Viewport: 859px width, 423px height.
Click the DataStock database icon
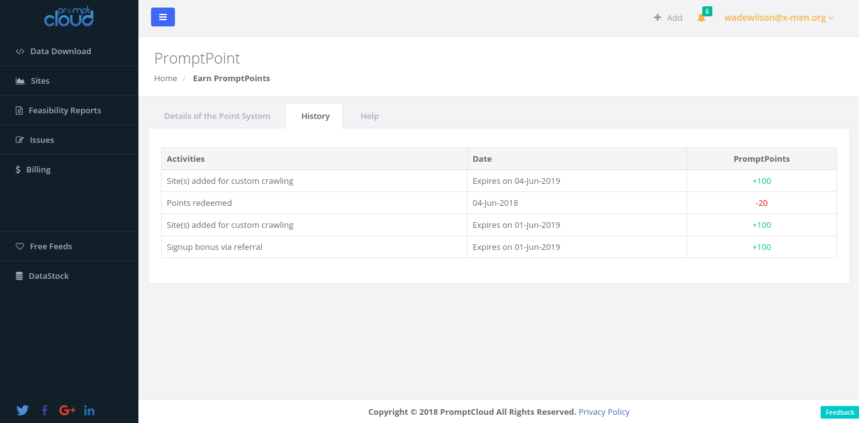19,276
